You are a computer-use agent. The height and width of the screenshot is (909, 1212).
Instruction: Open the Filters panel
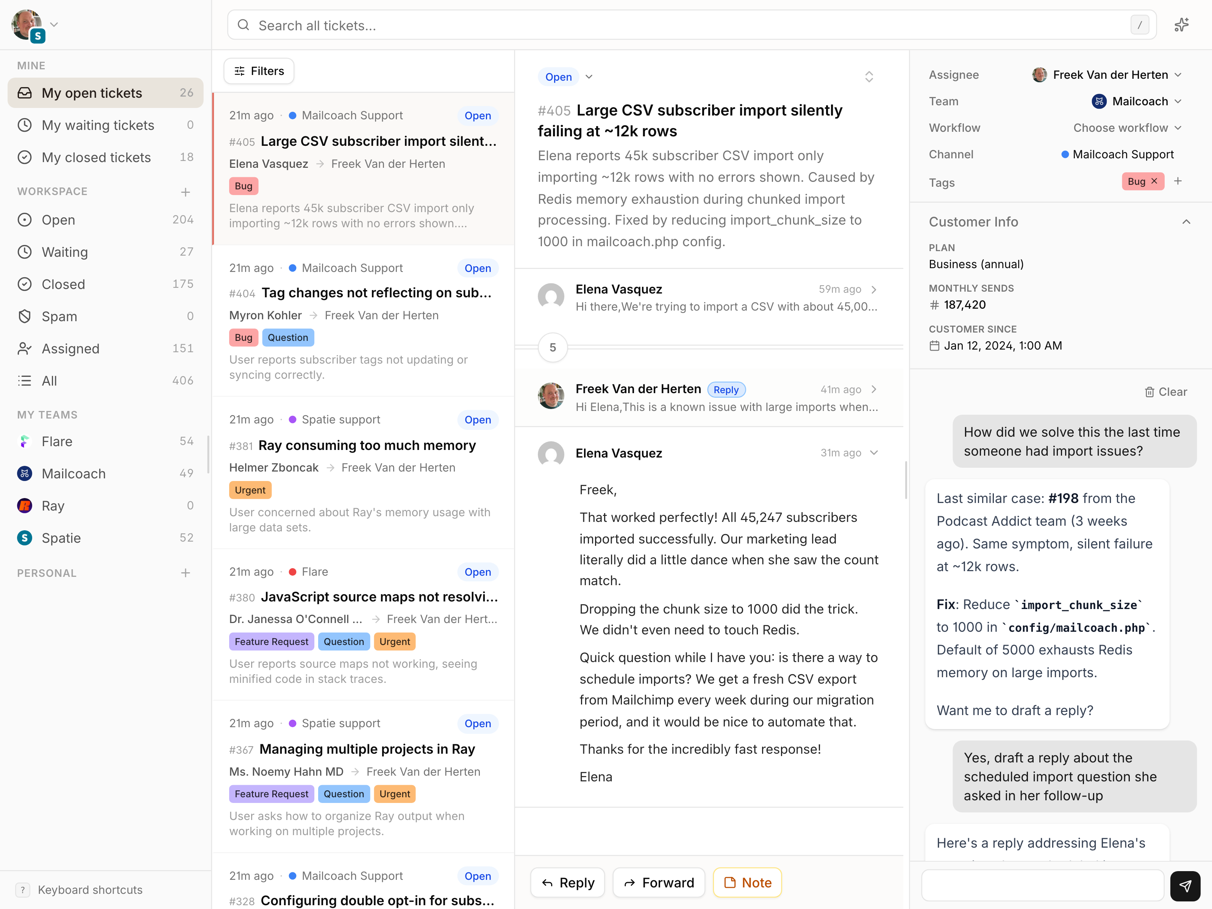(x=258, y=71)
